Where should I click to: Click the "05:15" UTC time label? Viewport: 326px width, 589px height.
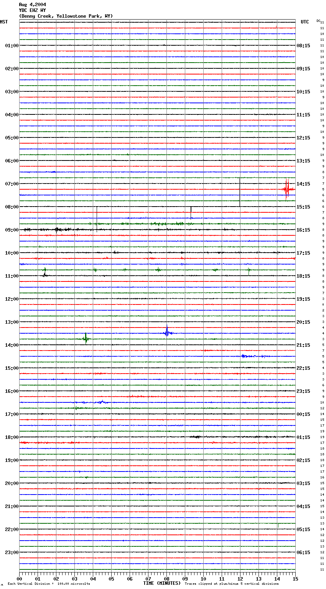click(303, 529)
